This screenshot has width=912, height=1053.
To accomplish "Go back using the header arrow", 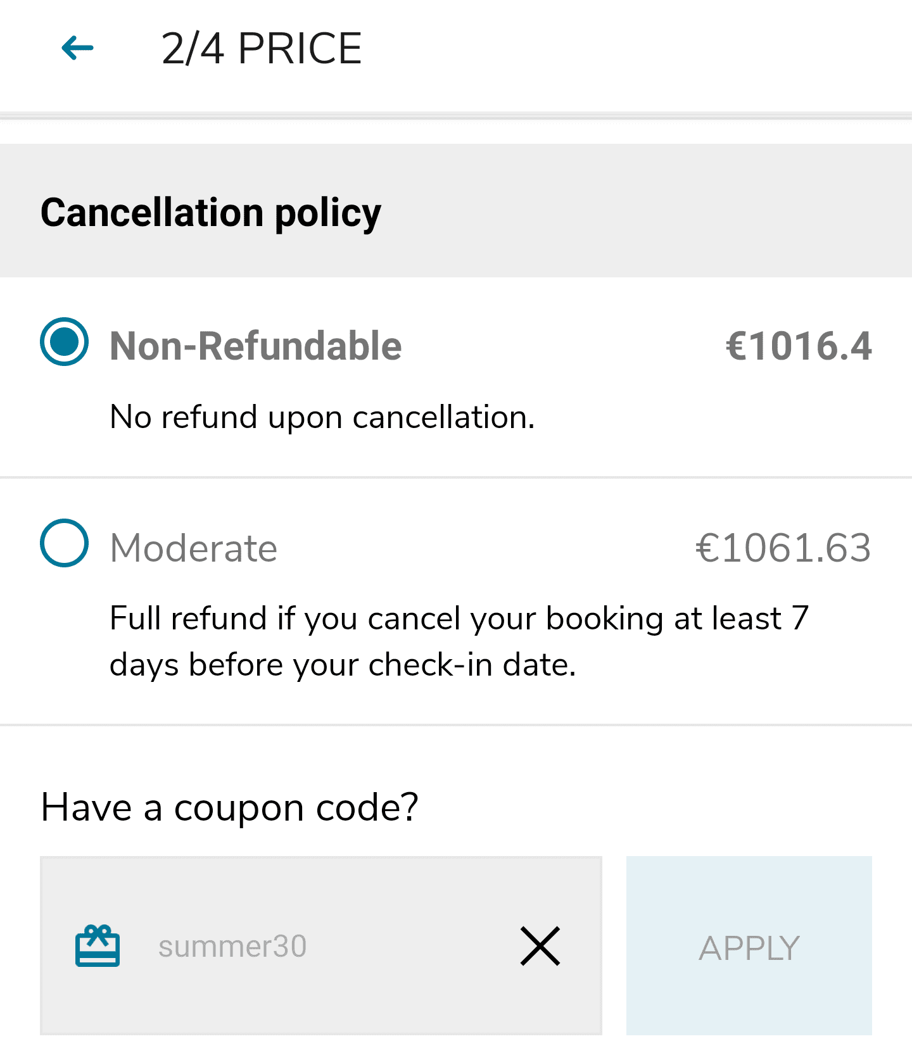I will tap(77, 48).
